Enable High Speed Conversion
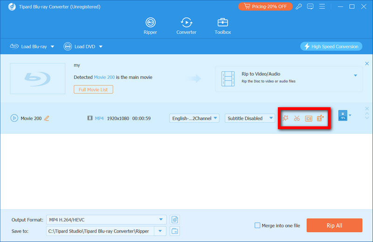373x242 pixels. click(x=331, y=47)
